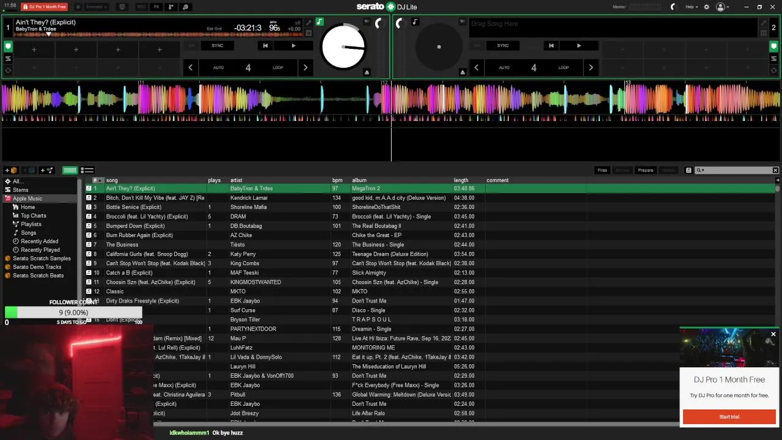Play deck 2 track
782x440 pixels.
579,45
